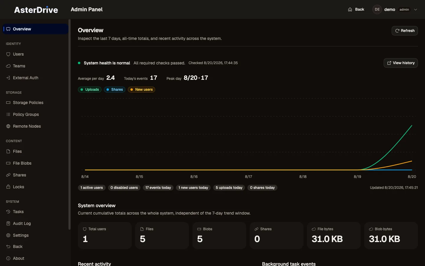Click the About info icon in sidebar

pos(8,258)
